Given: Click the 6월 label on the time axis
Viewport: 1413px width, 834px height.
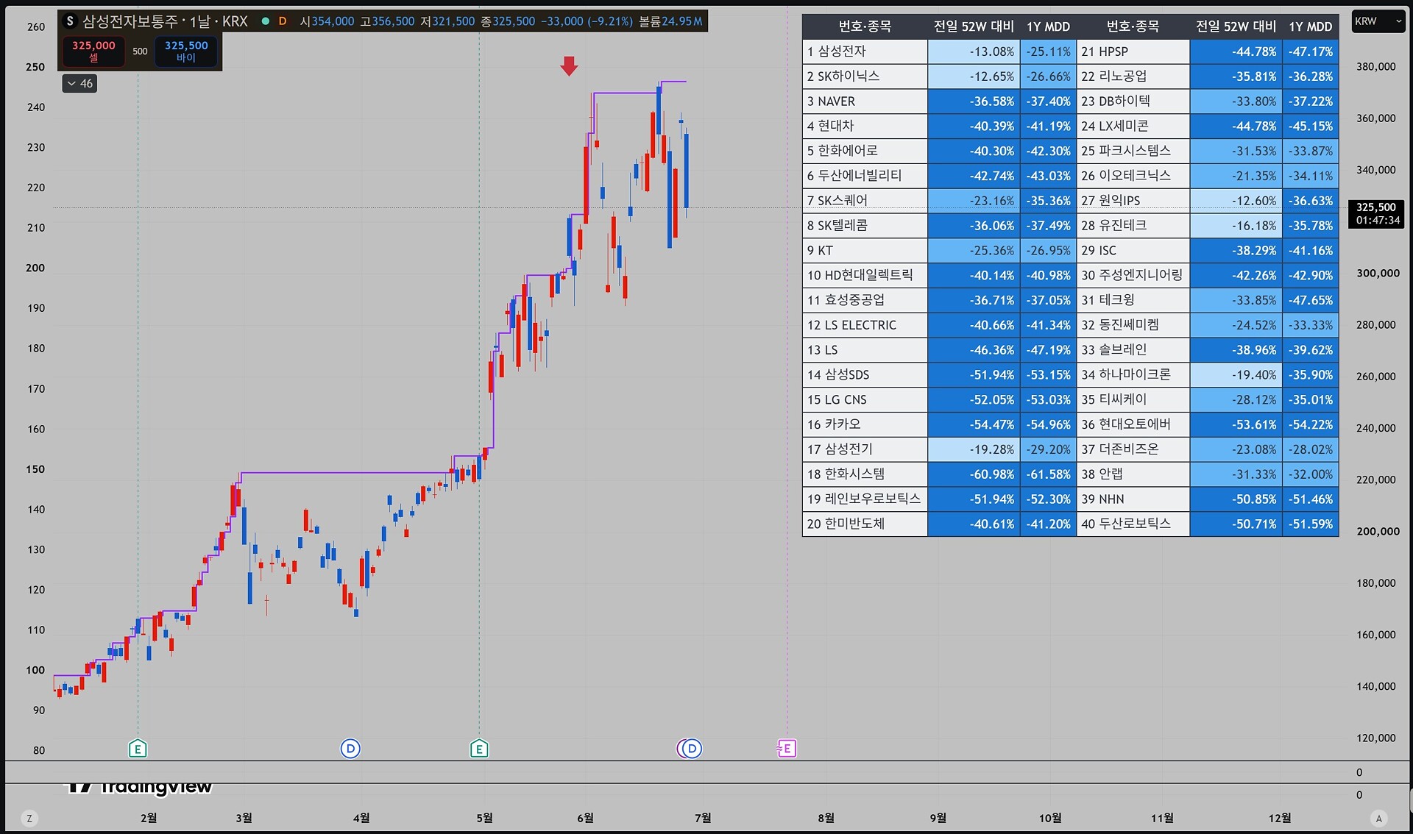Looking at the screenshot, I should (x=585, y=818).
